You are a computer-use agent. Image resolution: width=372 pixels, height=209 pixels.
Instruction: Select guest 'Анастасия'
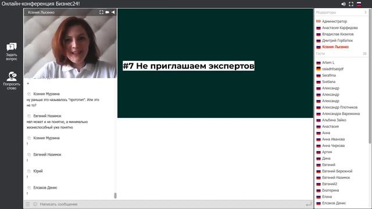click(330, 127)
